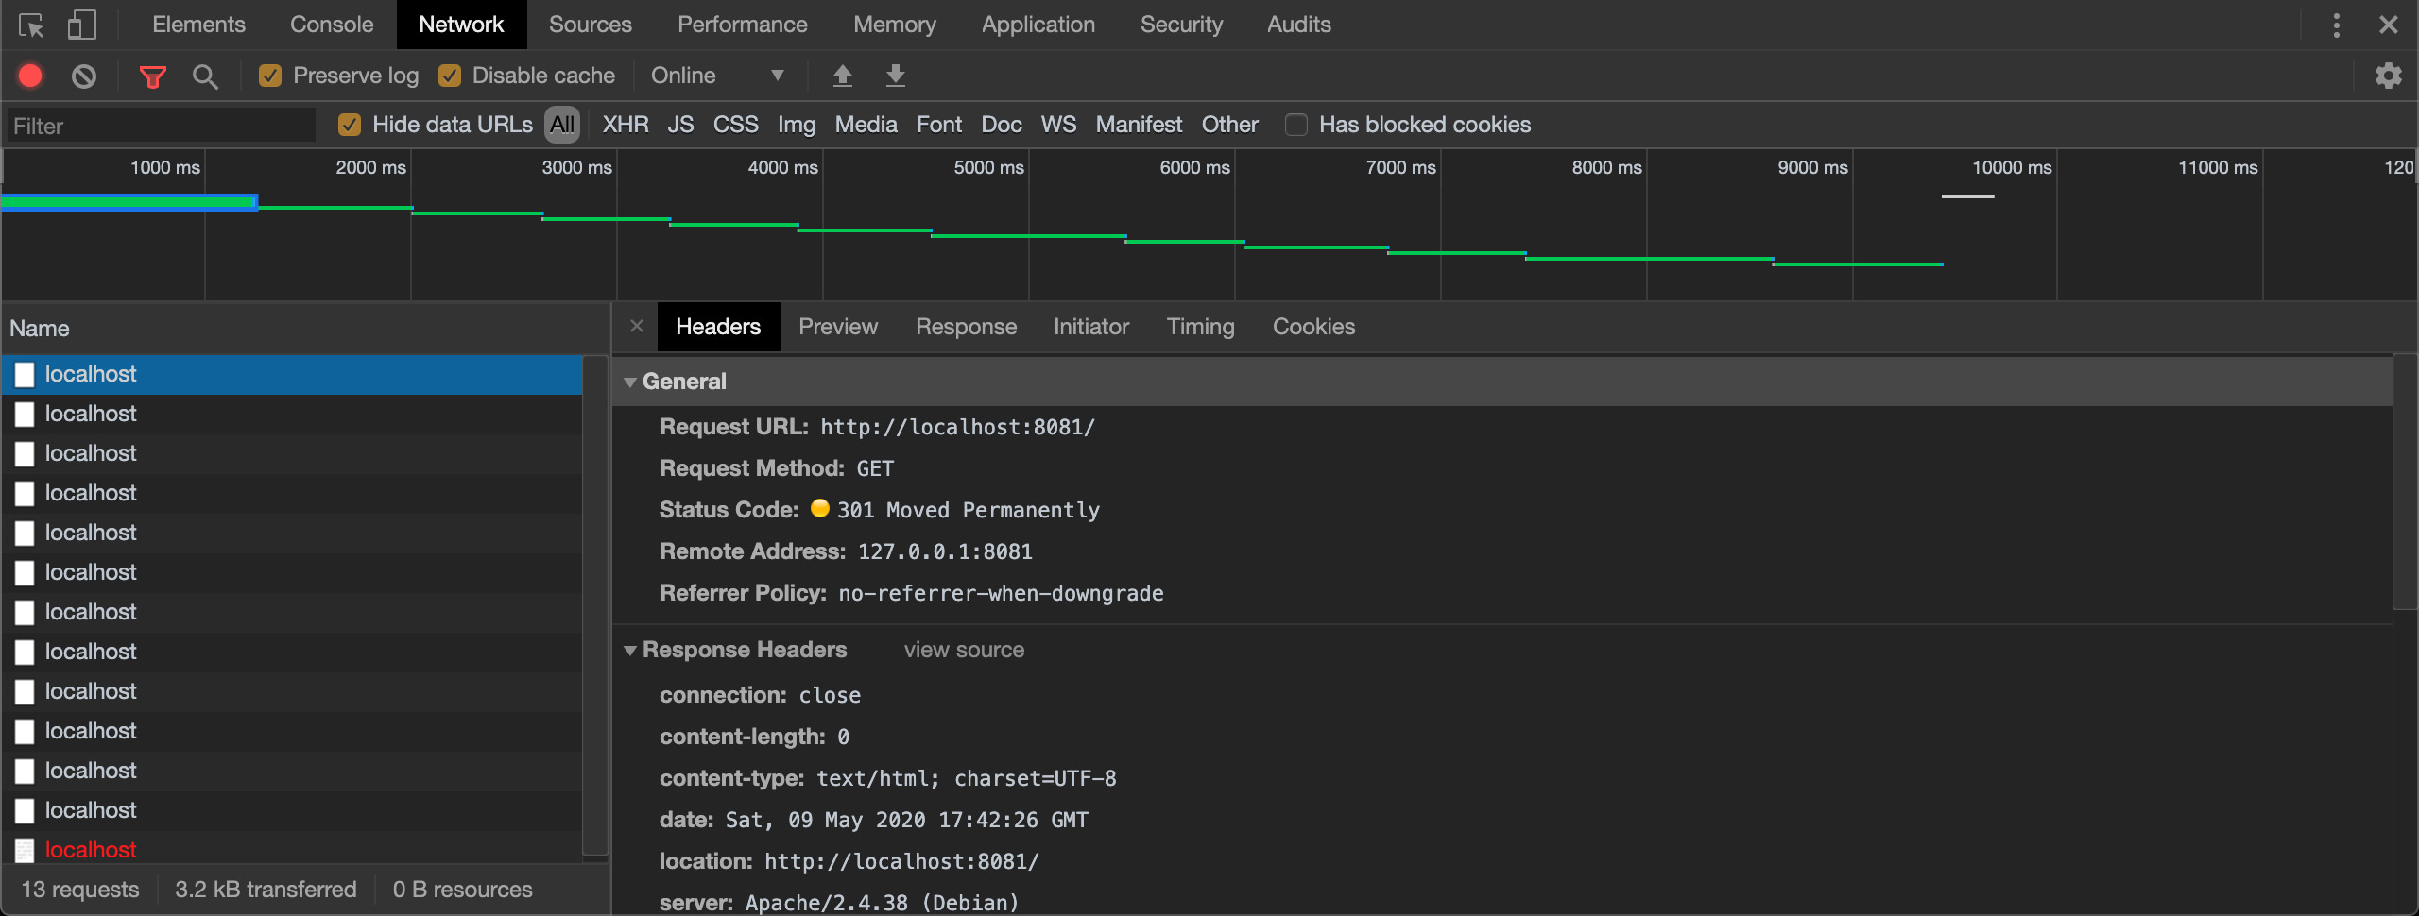2419x916 pixels.
Task: Click the blue selected request bar in timeline overview
Action: pos(129,202)
